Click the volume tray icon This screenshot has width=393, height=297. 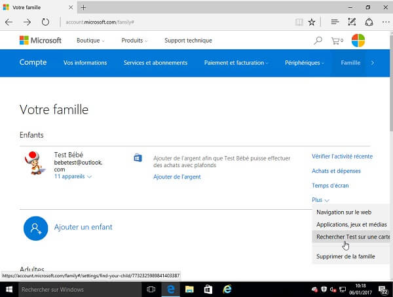click(x=333, y=290)
